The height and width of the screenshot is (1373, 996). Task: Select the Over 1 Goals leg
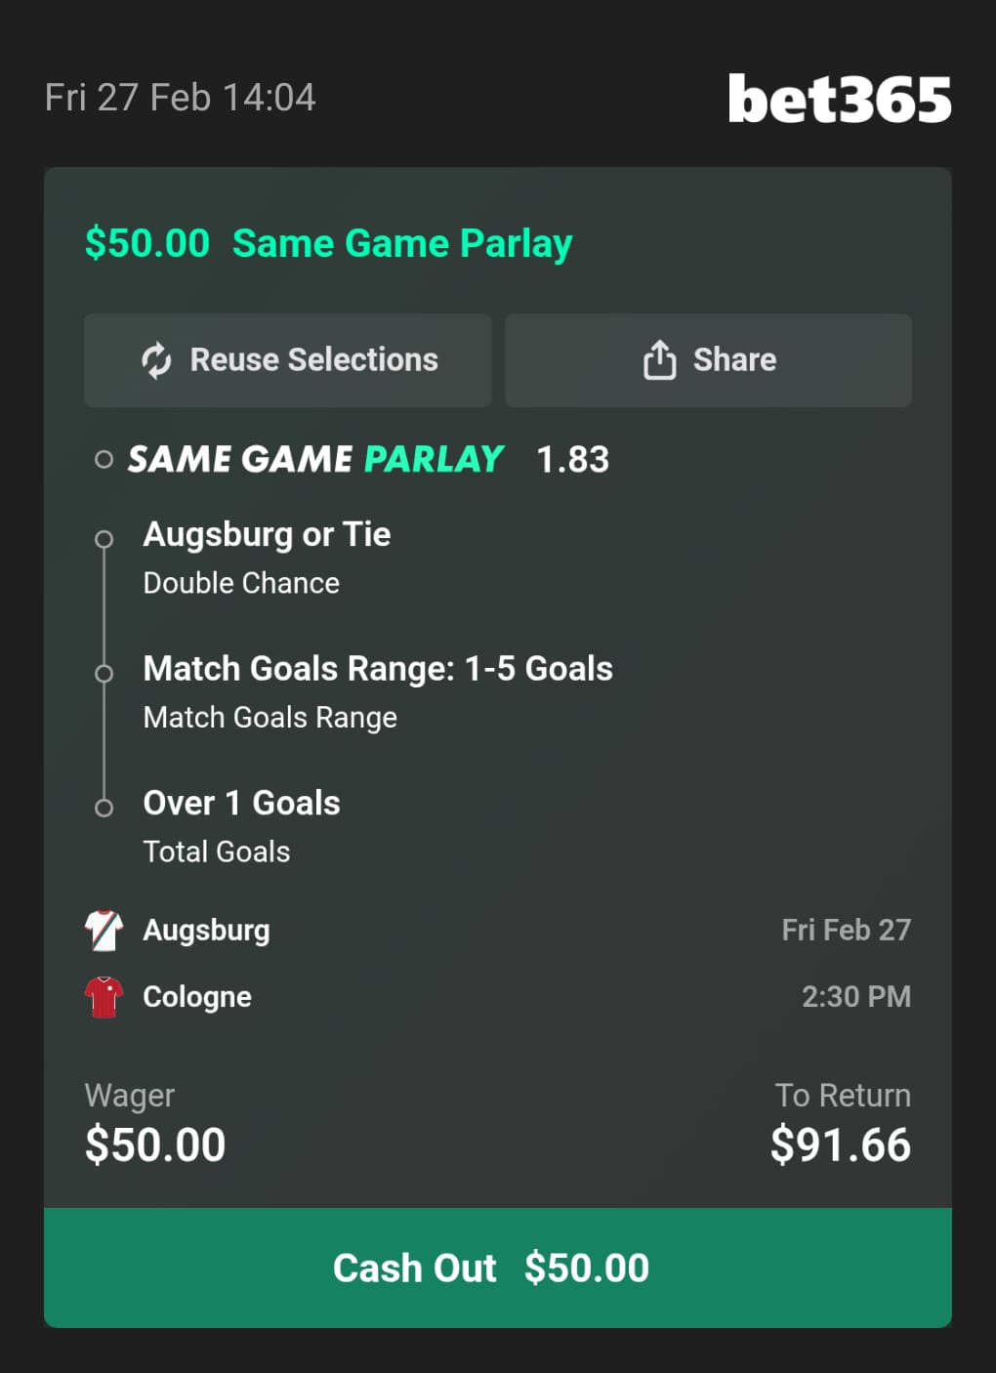click(241, 804)
